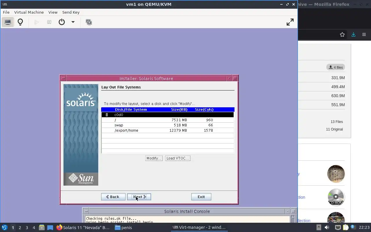Click the network tray icon

(338, 227)
